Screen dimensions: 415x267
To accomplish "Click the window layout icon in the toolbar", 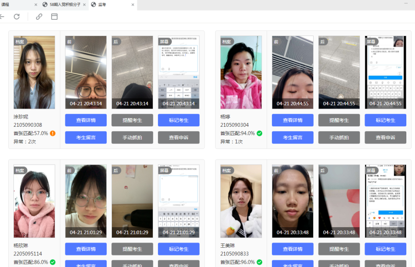I will coord(54,16).
